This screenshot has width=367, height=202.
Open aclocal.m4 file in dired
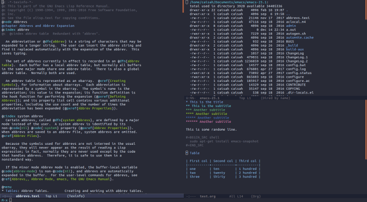pos(296,22)
